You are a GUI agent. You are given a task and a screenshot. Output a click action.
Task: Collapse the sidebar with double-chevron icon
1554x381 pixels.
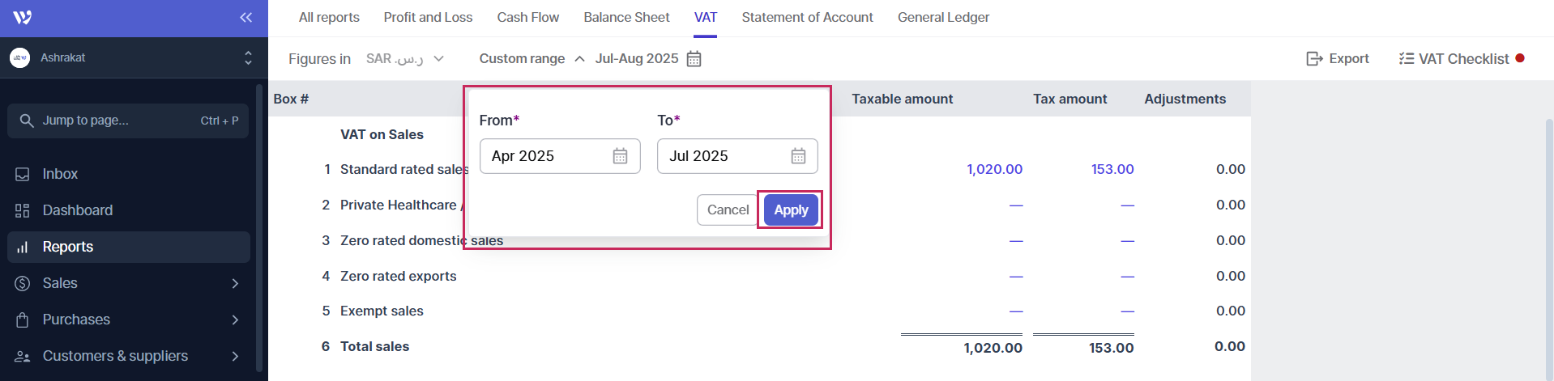(245, 17)
